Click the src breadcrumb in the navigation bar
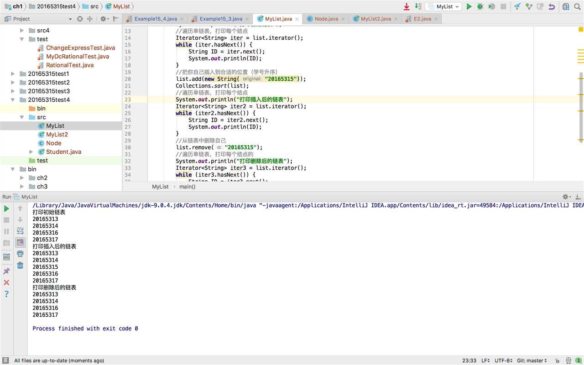This screenshot has width=584, height=365. click(91, 6)
